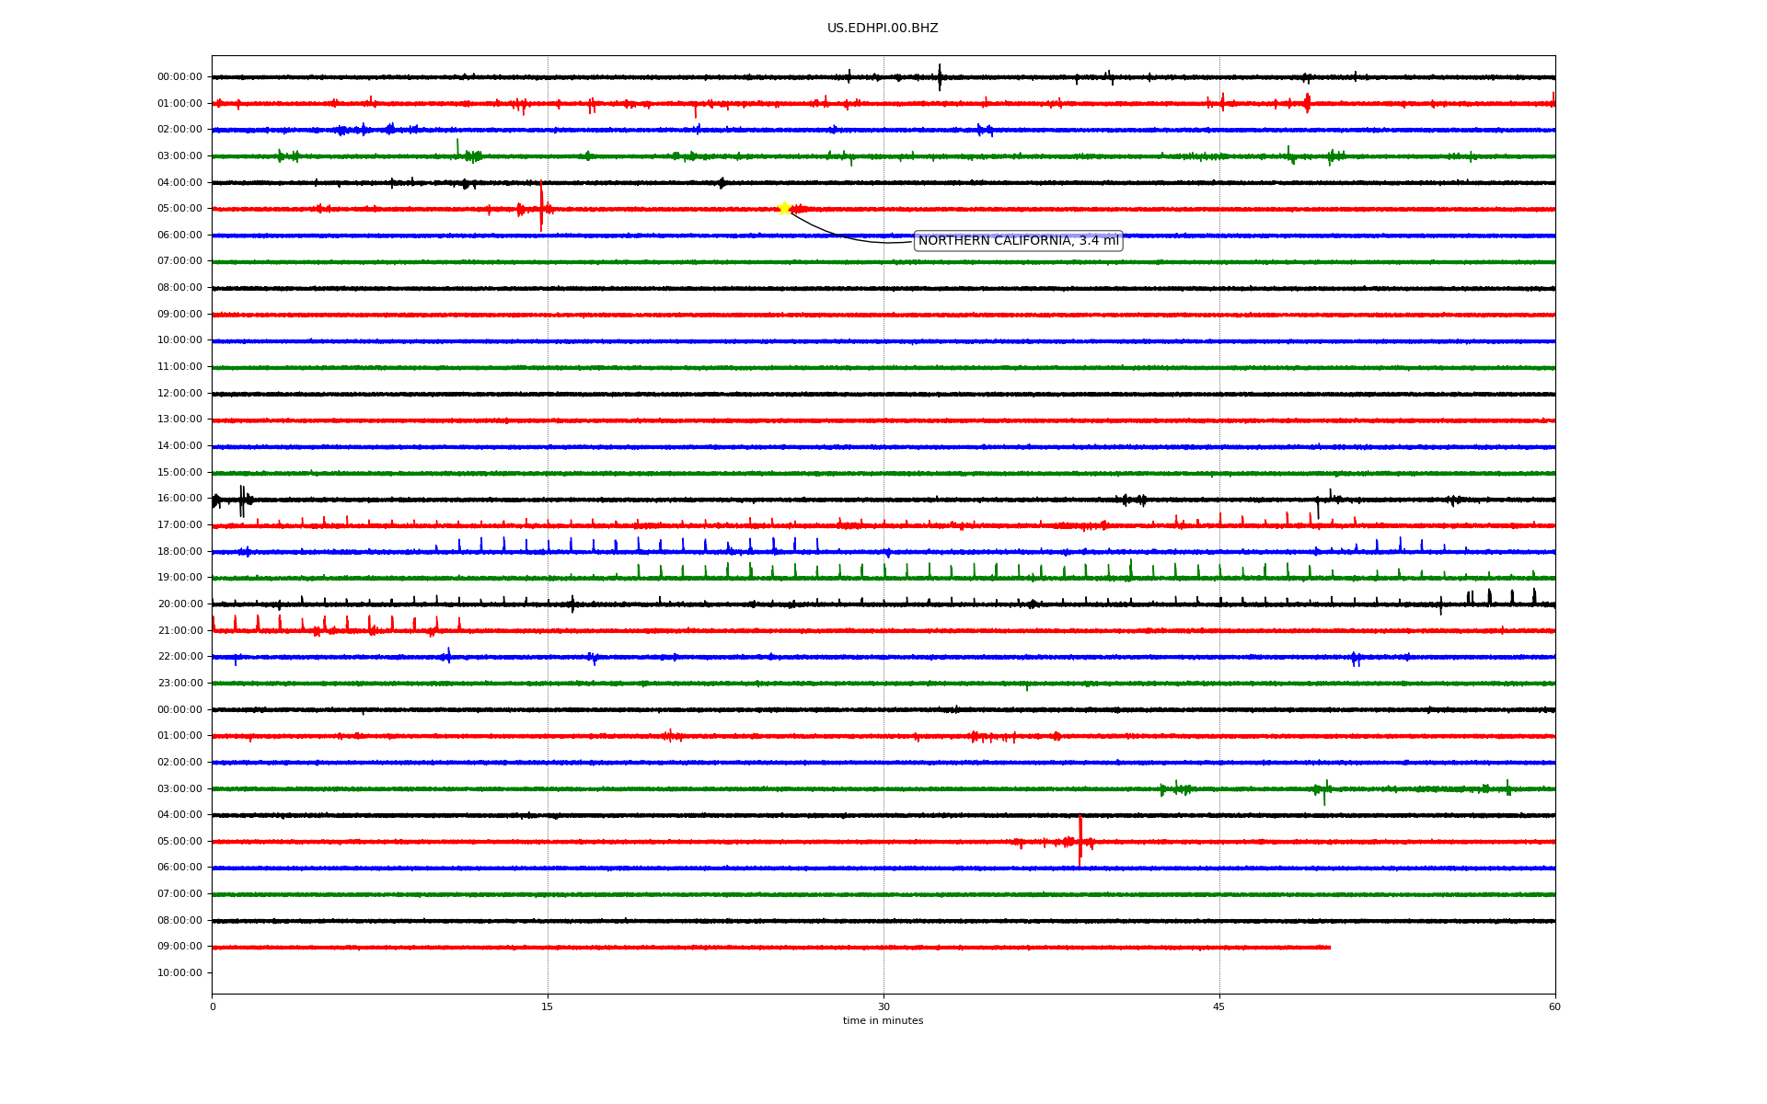This screenshot has height=1104, width=1767.
Task: Click the 'time in minutes' axis label
Action: point(883,1021)
